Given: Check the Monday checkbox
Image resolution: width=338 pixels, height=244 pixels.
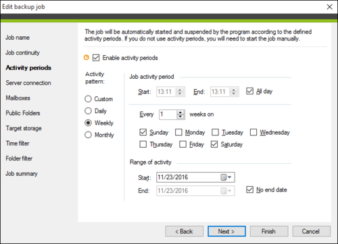Looking at the screenshot, I should coord(178,132).
